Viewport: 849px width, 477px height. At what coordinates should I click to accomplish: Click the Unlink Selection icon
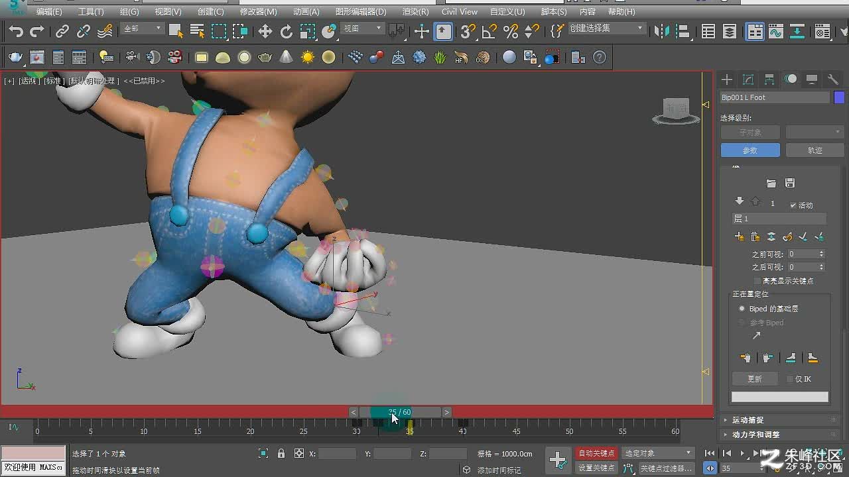pos(84,31)
